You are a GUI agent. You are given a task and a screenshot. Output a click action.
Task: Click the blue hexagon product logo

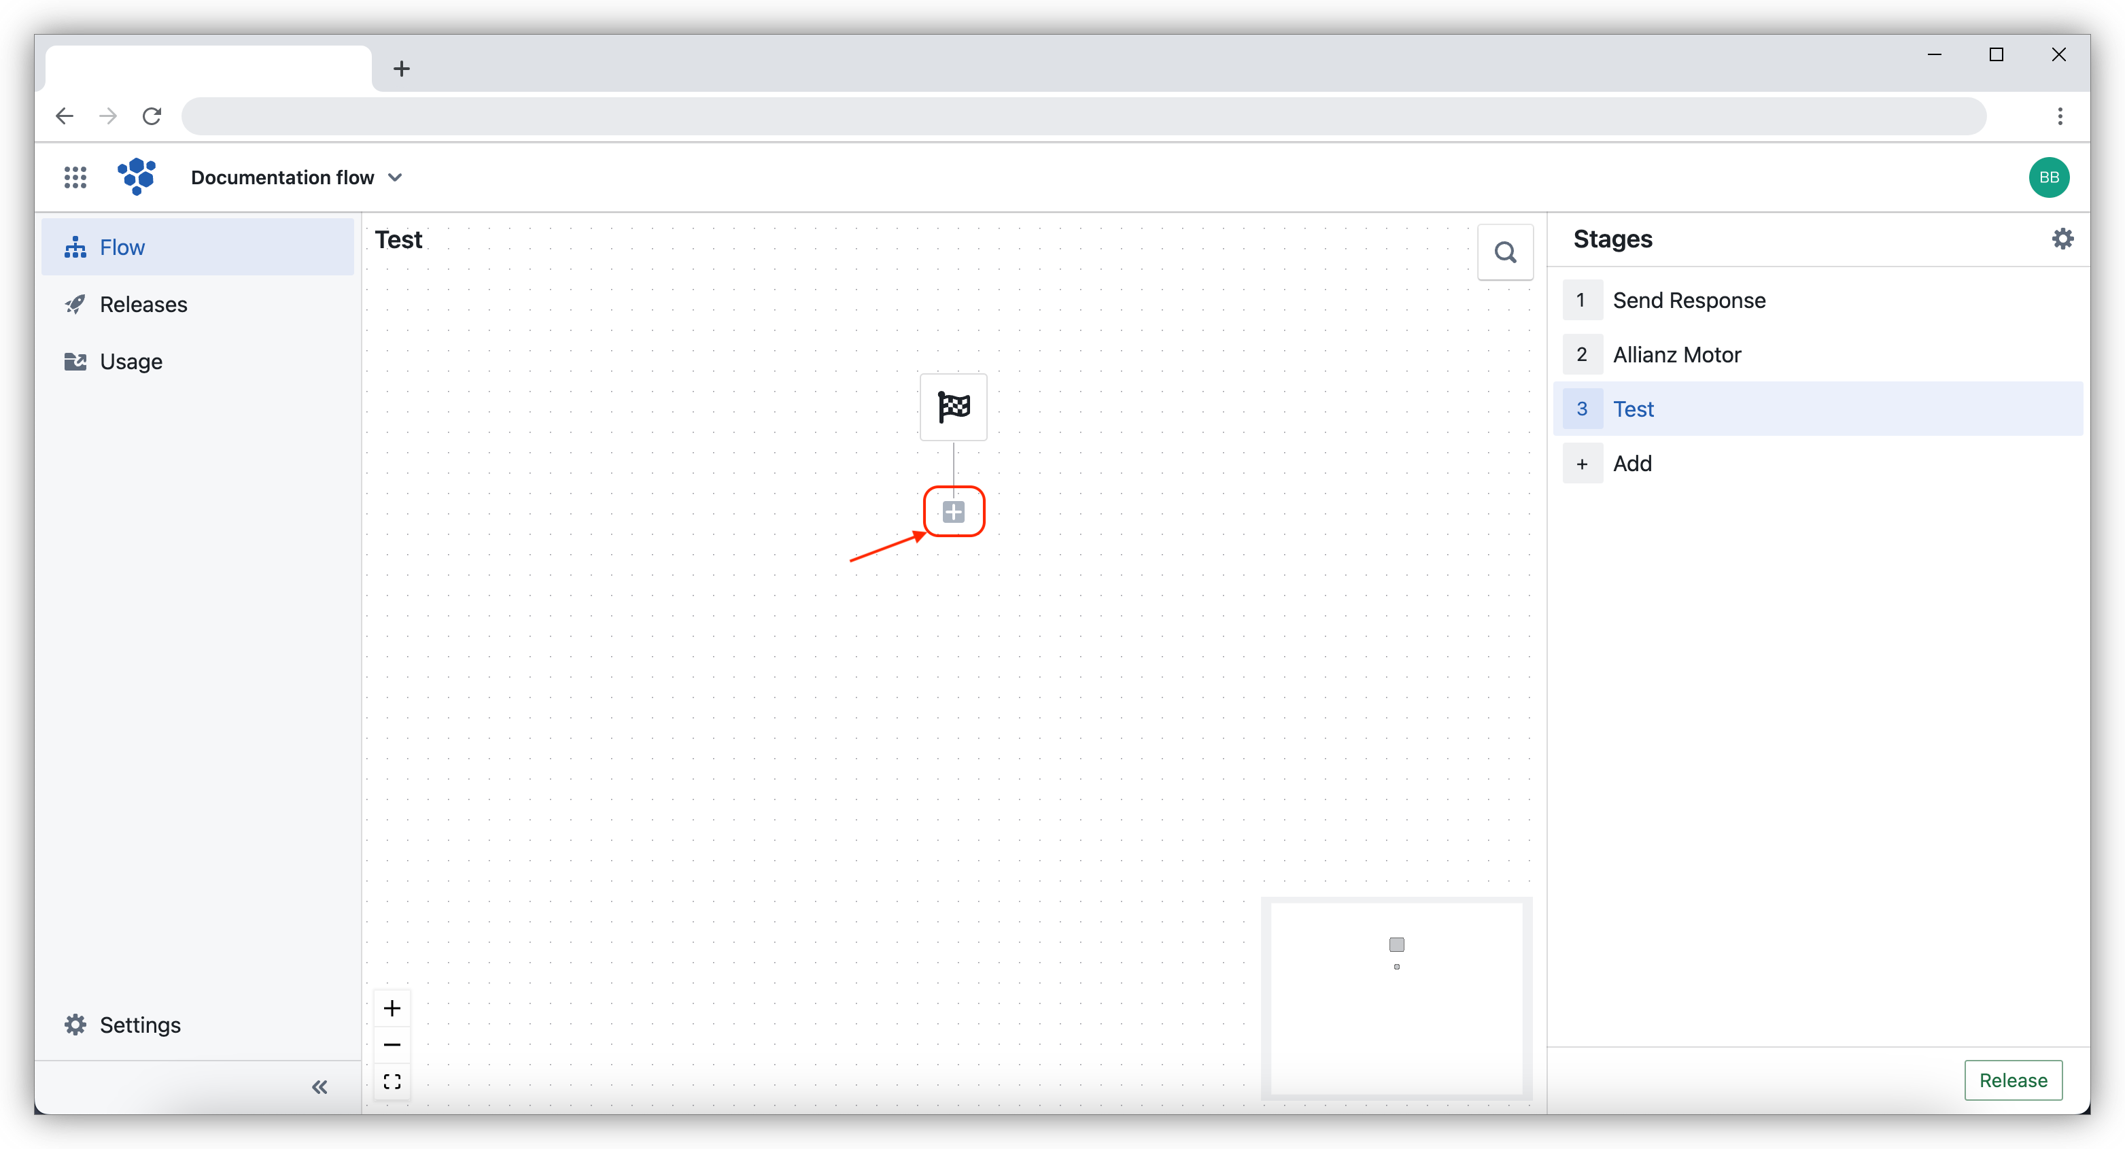pos(137,177)
